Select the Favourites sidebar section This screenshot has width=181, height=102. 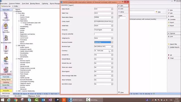coord(6,91)
